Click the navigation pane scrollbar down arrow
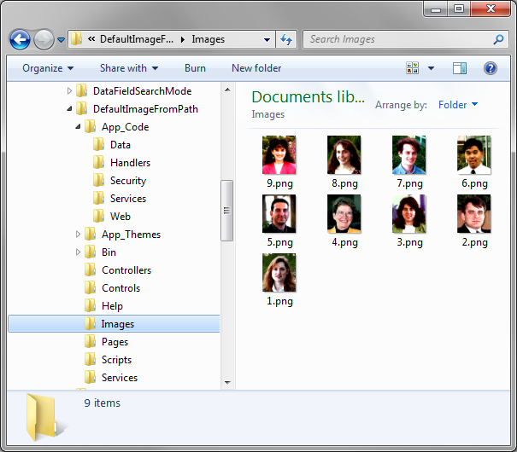 coord(227,383)
